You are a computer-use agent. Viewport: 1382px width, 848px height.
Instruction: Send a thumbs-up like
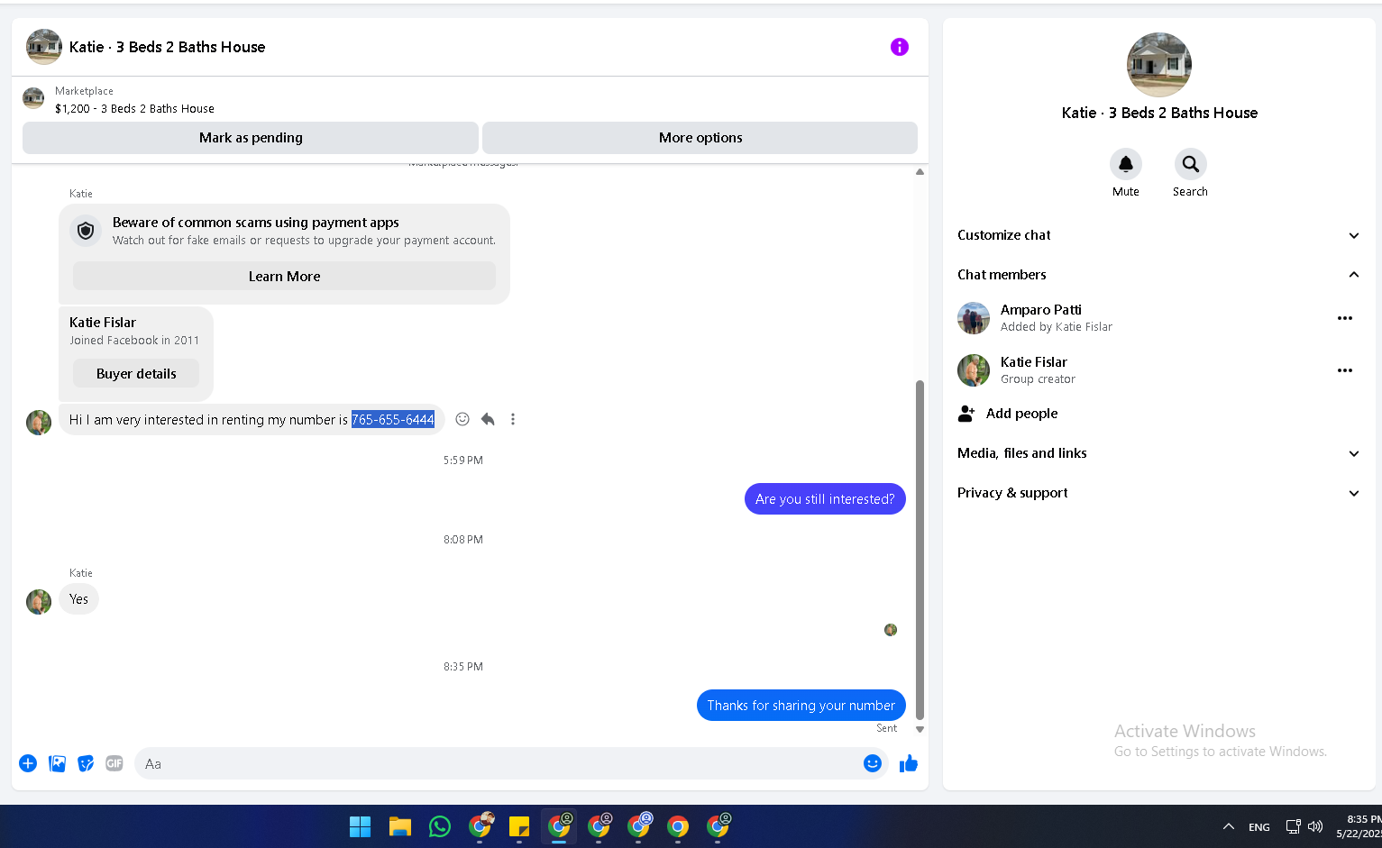pos(909,763)
